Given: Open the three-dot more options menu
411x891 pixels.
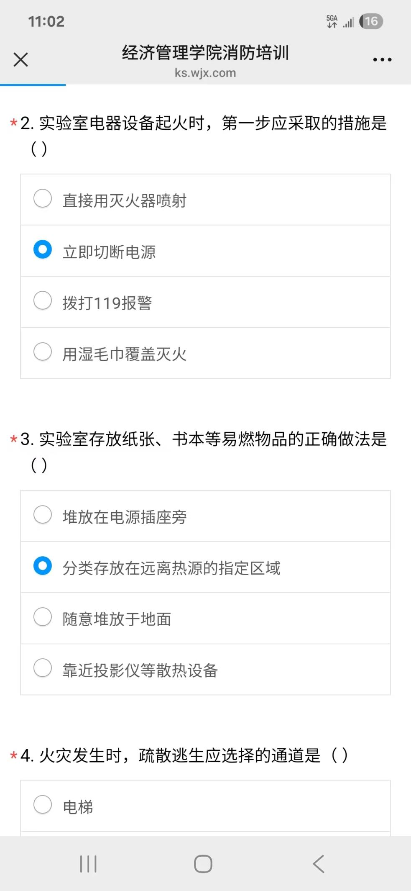Looking at the screenshot, I should pos(382,60).
